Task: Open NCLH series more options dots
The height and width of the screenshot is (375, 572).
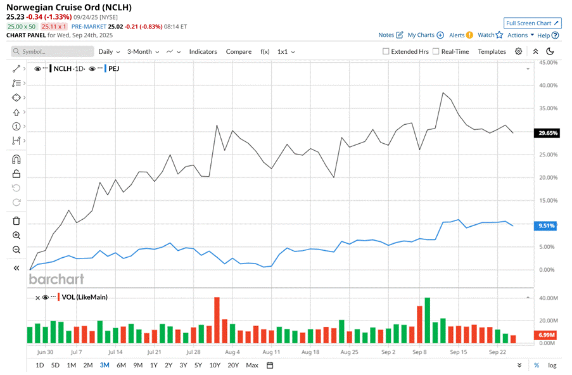Action: coord(45,68)
